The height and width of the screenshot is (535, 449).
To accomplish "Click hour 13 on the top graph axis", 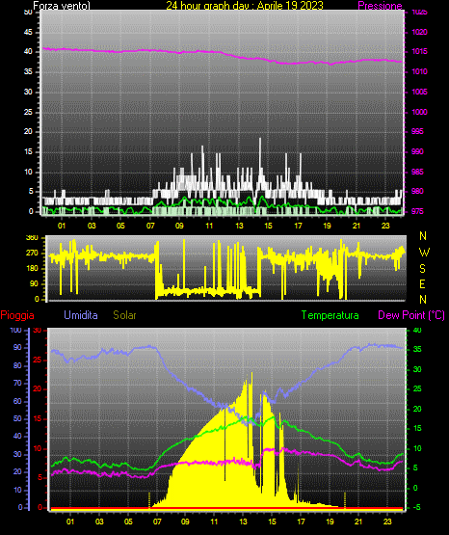I will (x=239, y=226).
